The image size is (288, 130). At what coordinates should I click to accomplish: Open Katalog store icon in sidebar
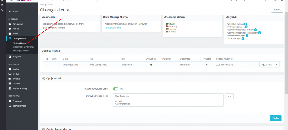10,29
